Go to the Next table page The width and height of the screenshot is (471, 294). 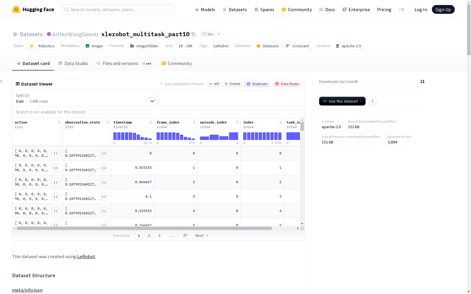tap(202, 235)
